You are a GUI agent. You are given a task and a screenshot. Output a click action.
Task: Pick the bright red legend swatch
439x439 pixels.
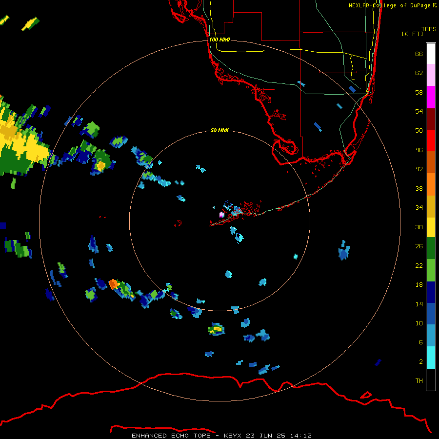(431, 140)
